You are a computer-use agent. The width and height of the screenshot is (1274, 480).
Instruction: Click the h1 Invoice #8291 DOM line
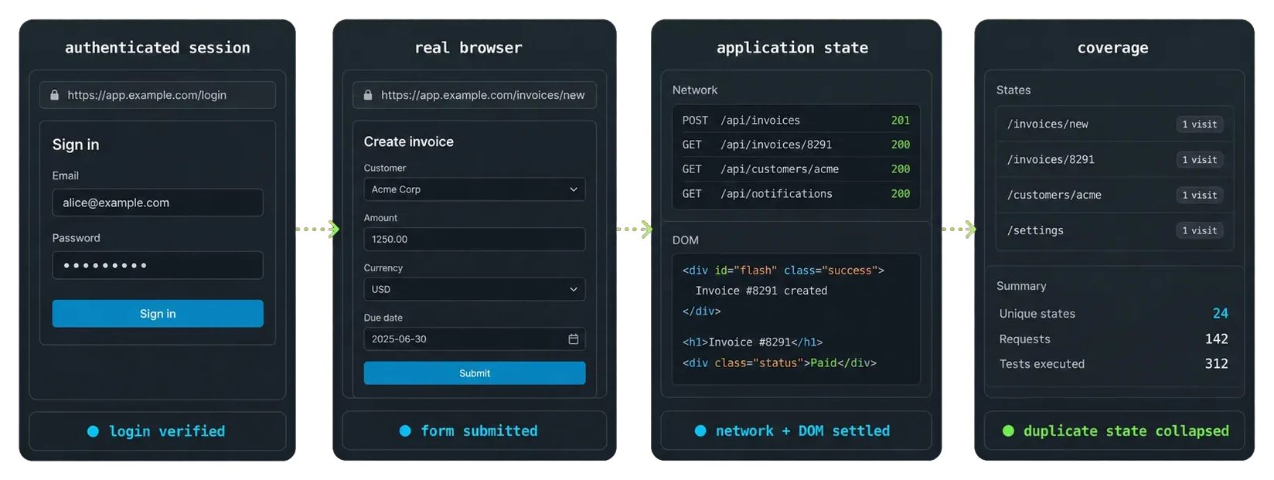(x=752, y=342)
